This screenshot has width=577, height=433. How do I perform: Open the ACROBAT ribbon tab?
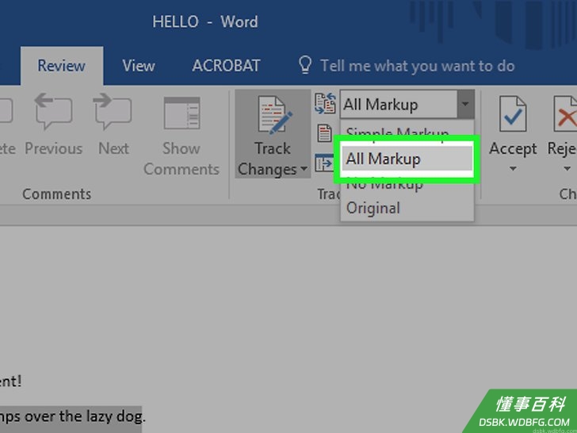coord(226,66)
